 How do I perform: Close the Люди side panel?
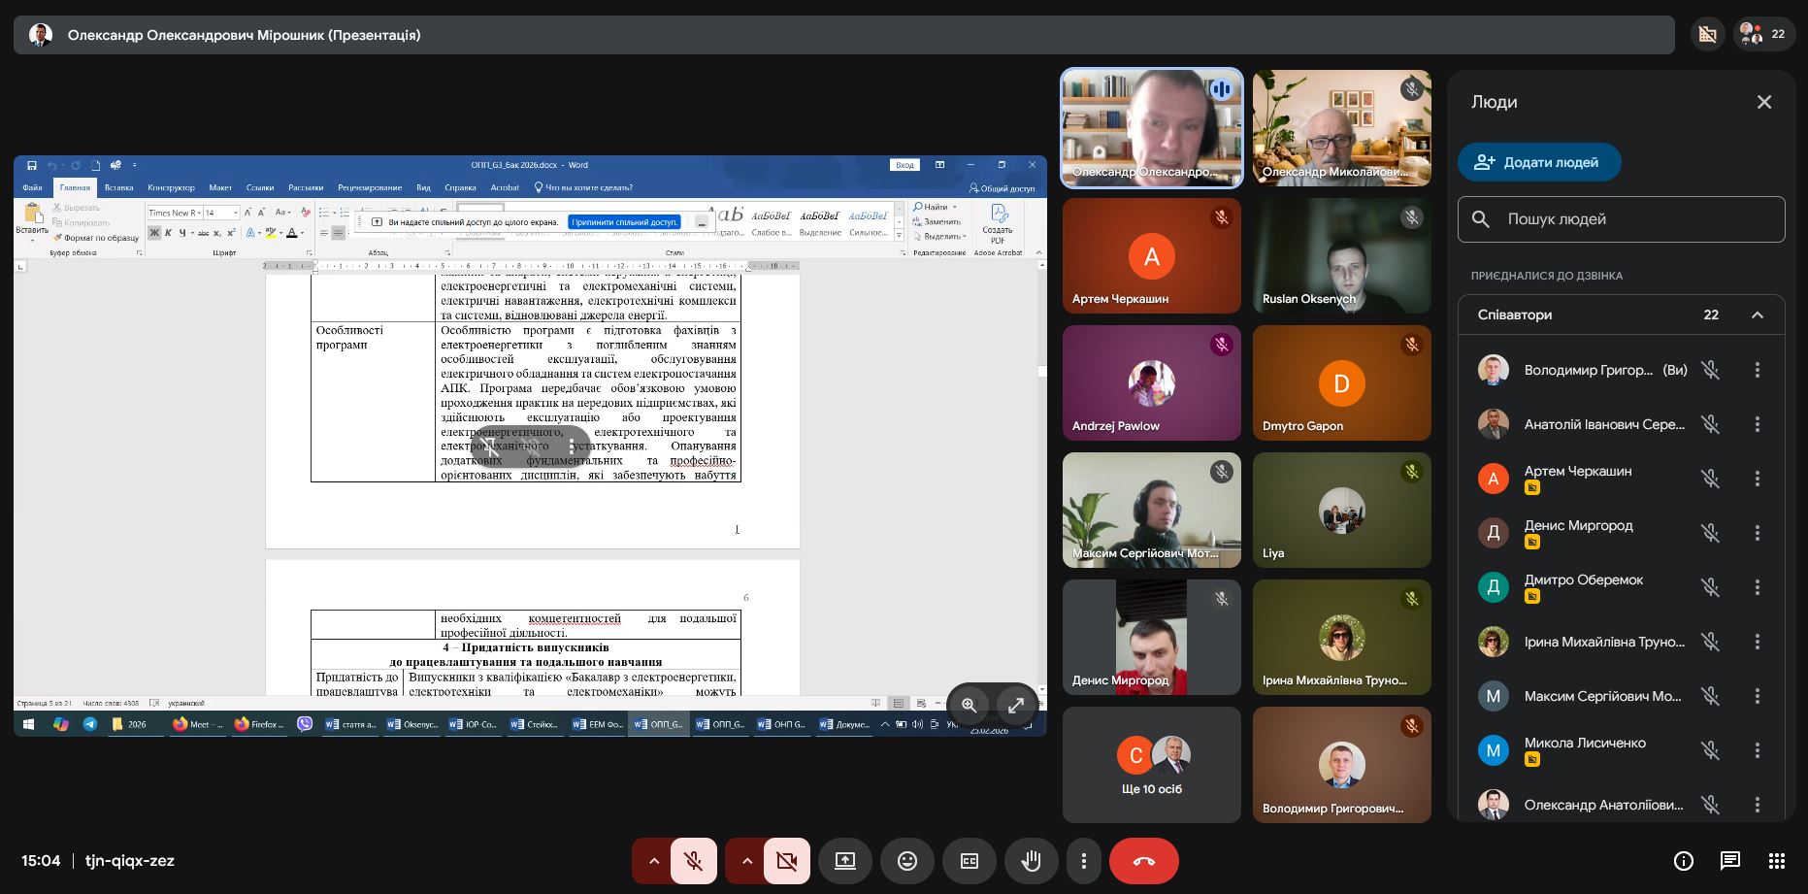coord(1763,102)
